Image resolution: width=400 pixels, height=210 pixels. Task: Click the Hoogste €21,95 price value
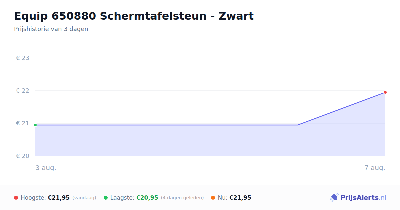(59, 198)
